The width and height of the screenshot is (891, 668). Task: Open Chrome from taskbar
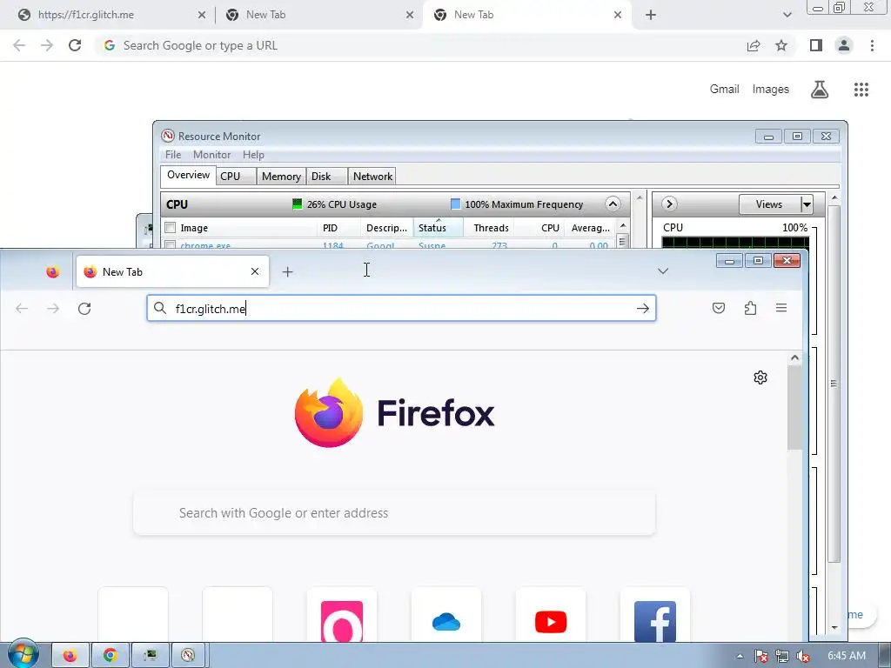click(111, 656)
